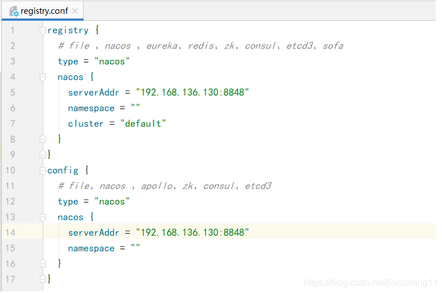Click the cluster key on line 7
This screenshot has width=442, height=293.
(x=86, y=124)
